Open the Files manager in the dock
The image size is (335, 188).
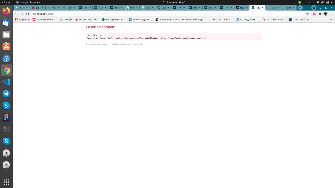tap(6, 35)
